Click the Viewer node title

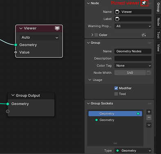tap(30, 28)
